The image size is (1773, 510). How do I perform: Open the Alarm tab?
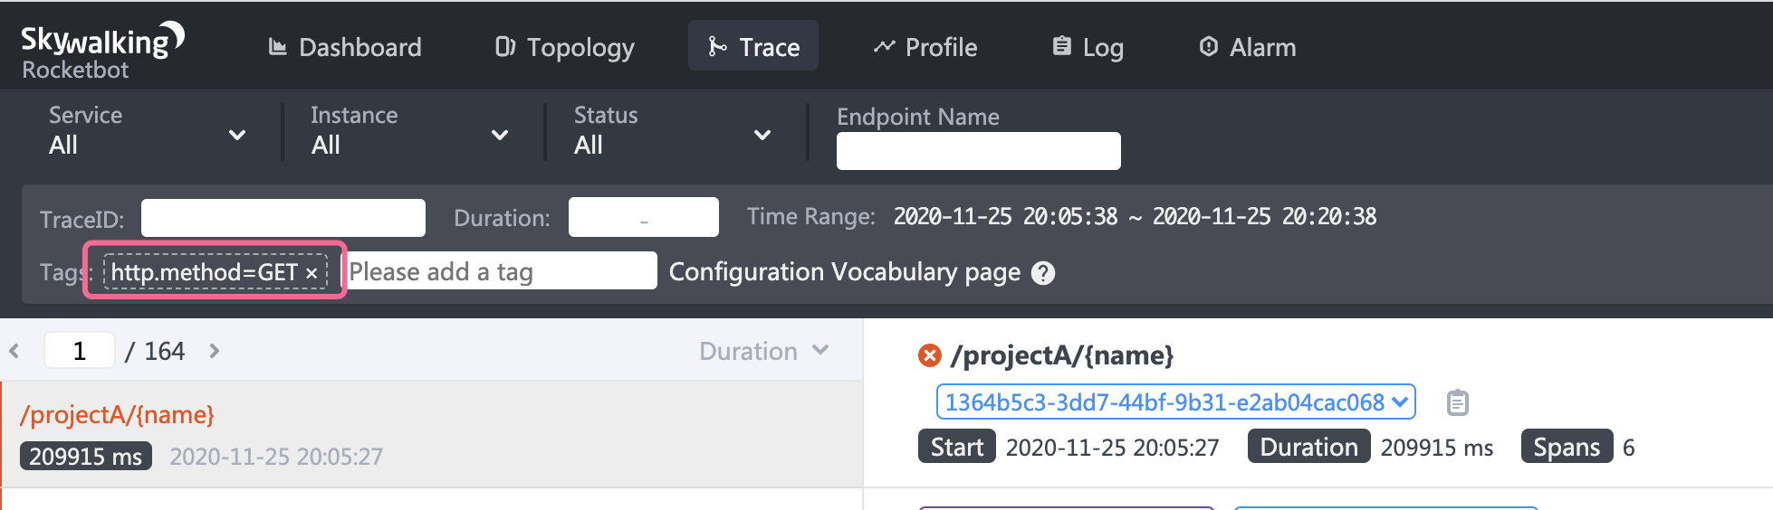tap(1247, 47)
